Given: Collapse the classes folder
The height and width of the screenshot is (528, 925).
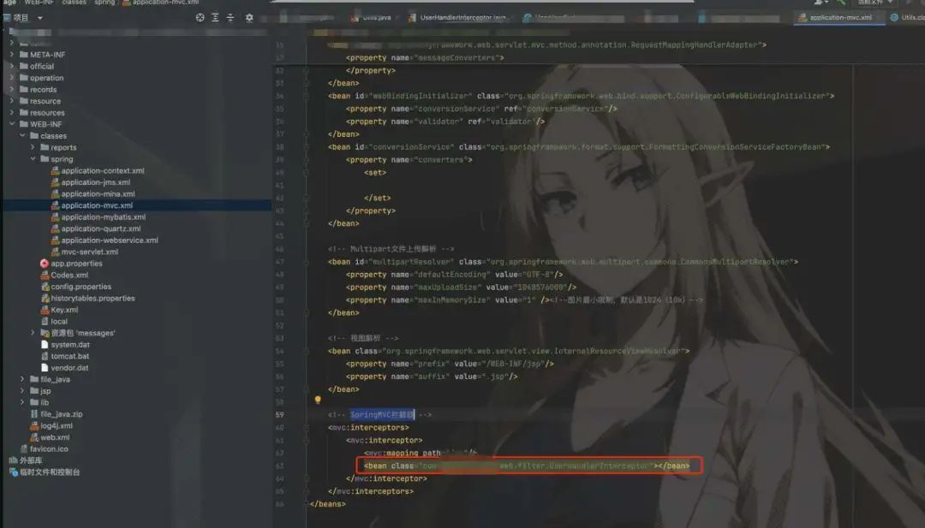Looking at the screenshot, I should pos(22,136).
